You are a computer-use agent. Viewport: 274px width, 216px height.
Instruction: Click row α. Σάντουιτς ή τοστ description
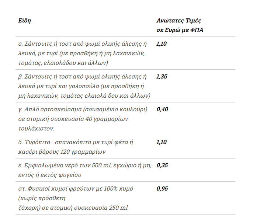[x=82, y=53]
